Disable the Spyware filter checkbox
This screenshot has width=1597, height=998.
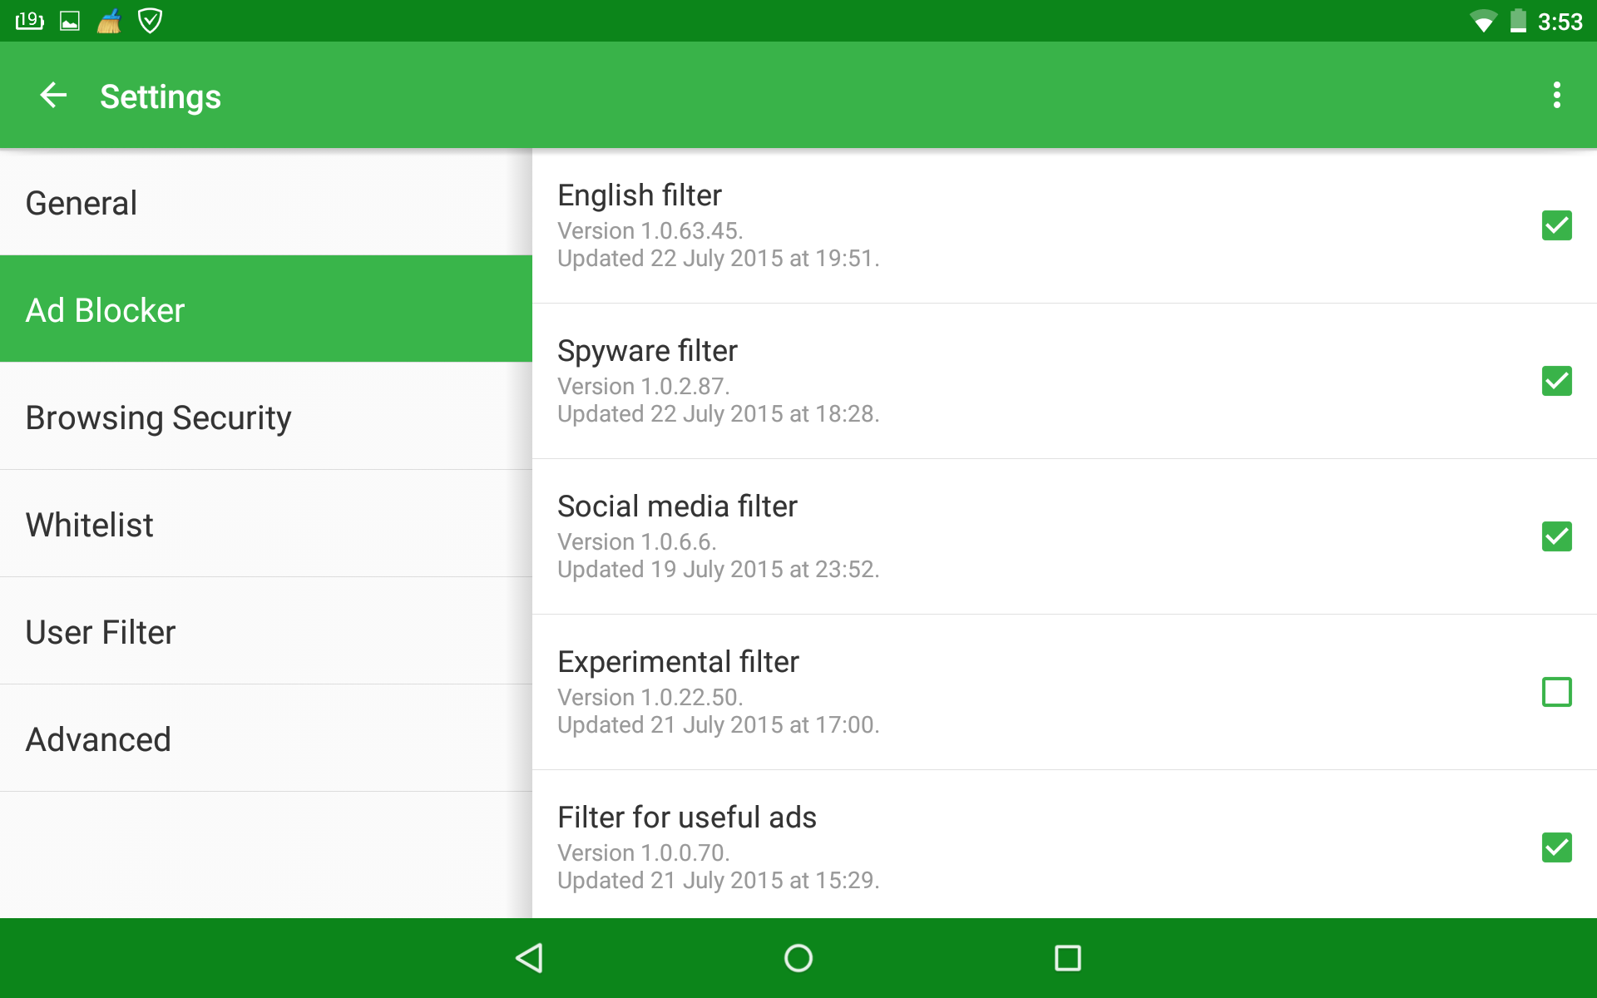[x=1555, y=379]
